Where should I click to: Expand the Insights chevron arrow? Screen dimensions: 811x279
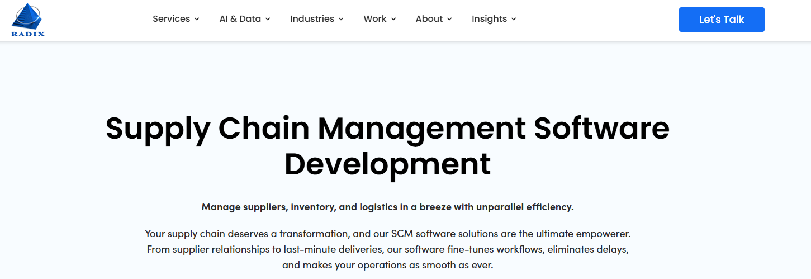(x=514, y=19)
